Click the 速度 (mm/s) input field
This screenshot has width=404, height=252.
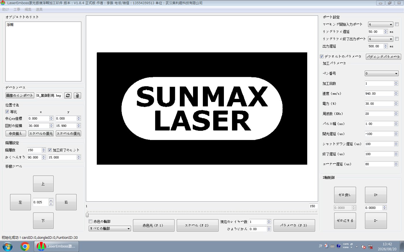(379, 94)
